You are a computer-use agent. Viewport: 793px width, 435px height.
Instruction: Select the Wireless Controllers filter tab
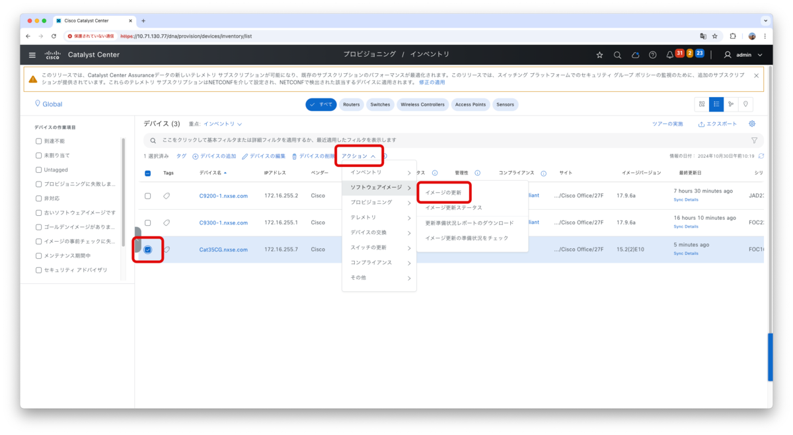[422, 104]
